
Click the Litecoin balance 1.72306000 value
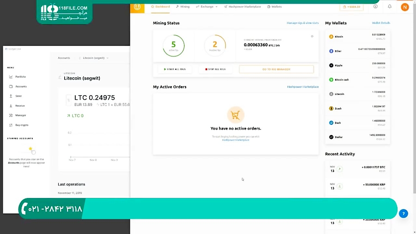click(379, 92)
